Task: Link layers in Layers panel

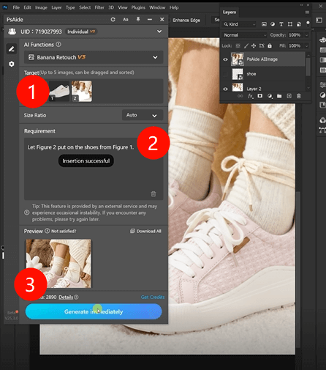Action: [x=240, y=96]
